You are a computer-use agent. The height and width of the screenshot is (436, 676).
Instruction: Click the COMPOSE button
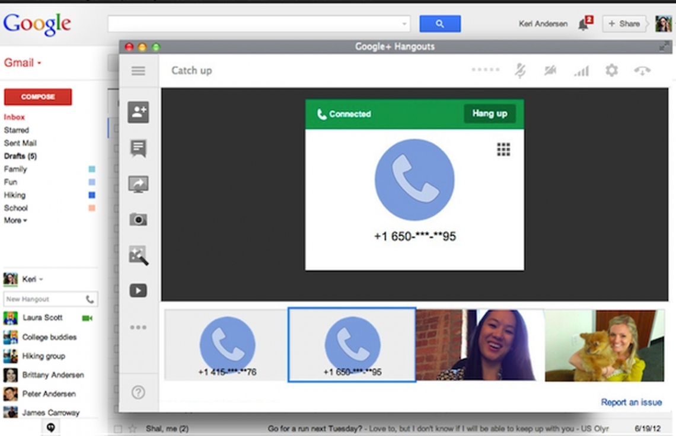(x=38, y=97)
